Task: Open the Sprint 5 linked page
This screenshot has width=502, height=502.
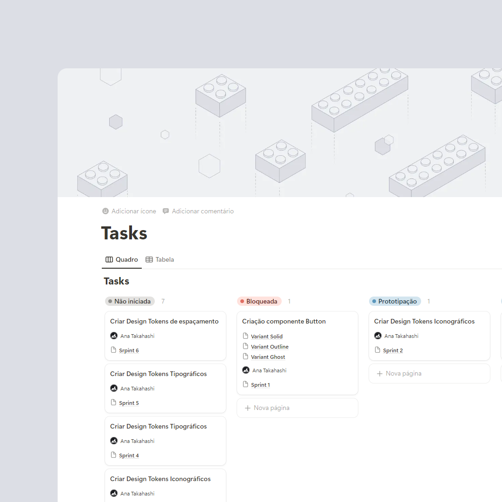Action: (129, 403)
